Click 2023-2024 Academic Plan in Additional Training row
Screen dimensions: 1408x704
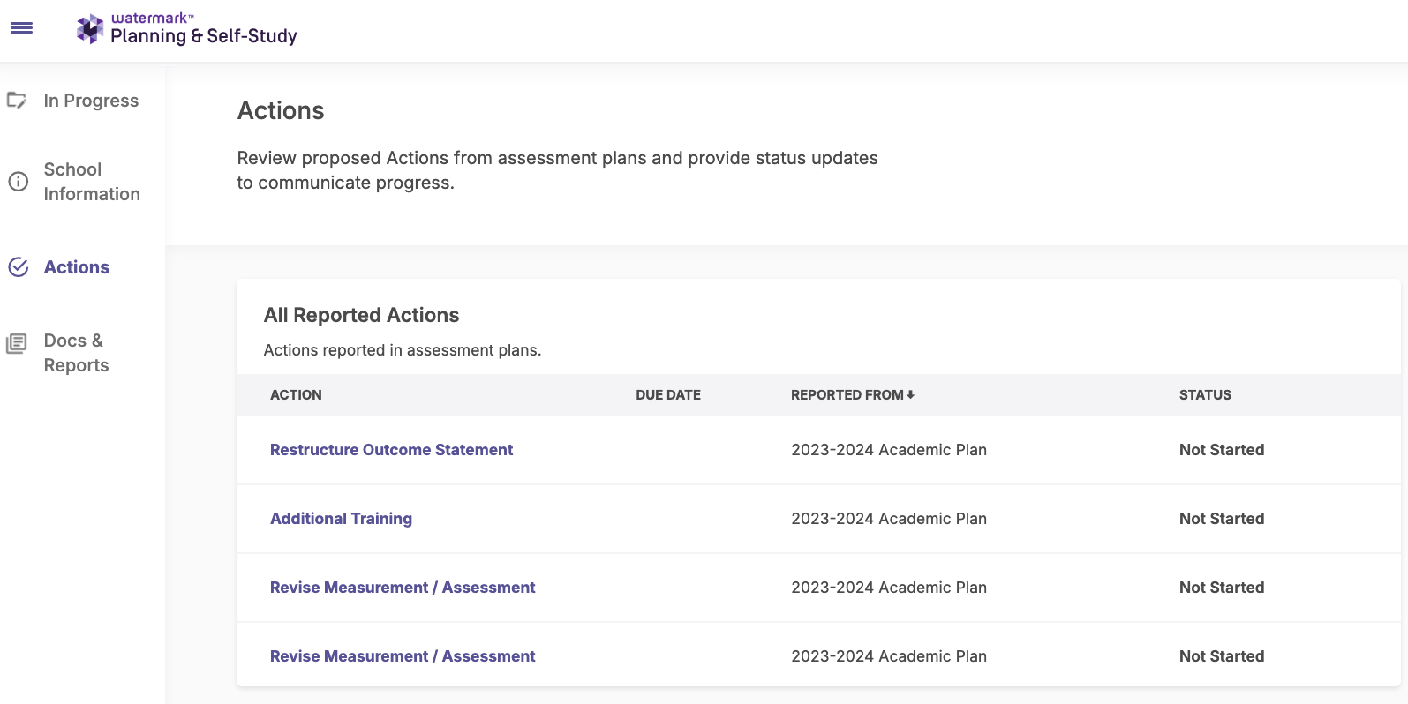point(889,519)
